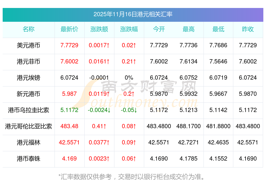Select latest price 5.987

(x=69, y=94)
